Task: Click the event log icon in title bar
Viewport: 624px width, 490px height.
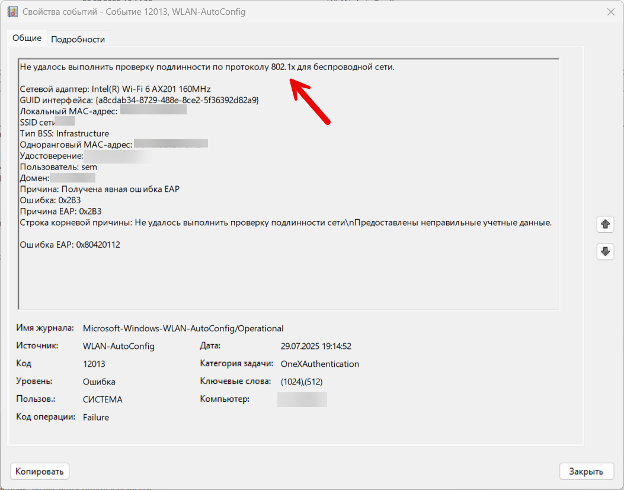Action: [12, 12]
